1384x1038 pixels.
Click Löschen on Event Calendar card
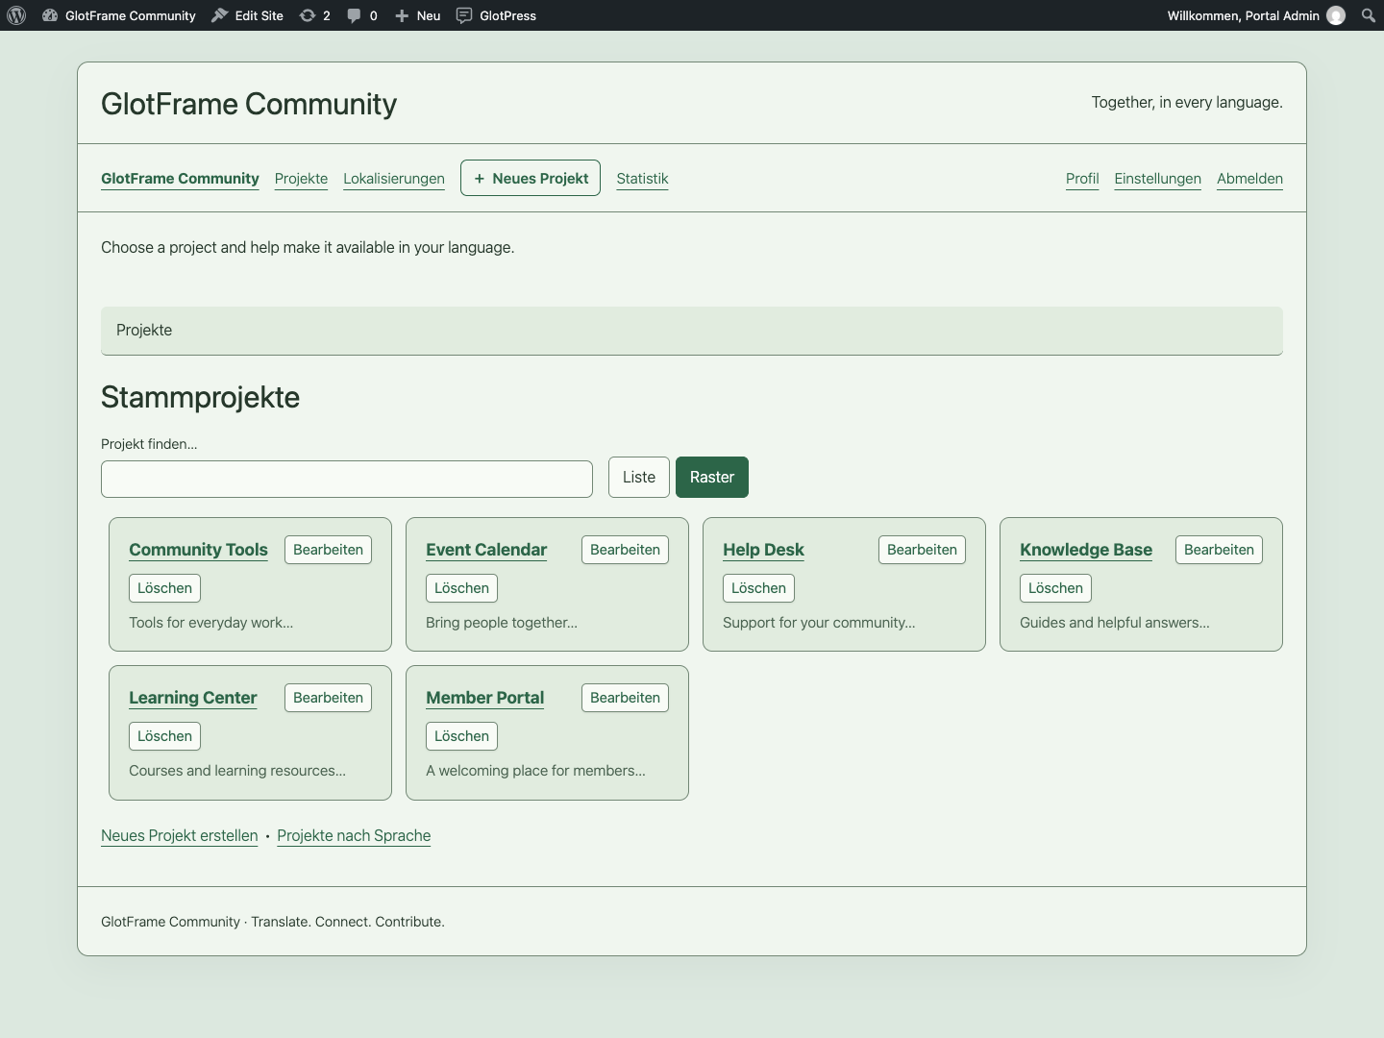(461, 588)
